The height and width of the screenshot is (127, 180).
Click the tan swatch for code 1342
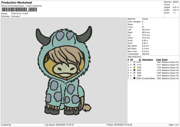point(134,73)
